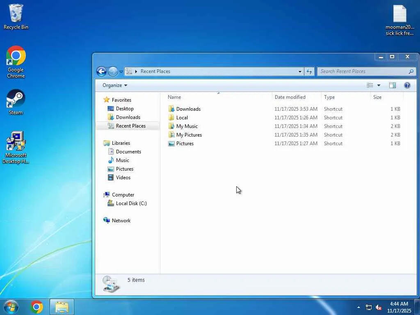
Task: Click the 11/17/2025 1:27 AM date cell
Action: 296,143
